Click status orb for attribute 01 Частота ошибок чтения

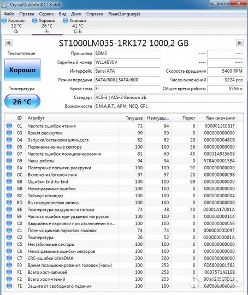9,126
